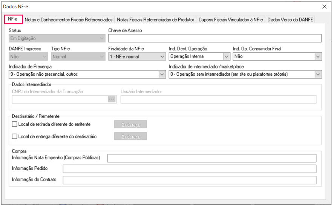Go to Notas Fiscais Referenciadas de Produtor tab
The width and height of the screenshot is (334, 207).
click(x=155, y=20)
